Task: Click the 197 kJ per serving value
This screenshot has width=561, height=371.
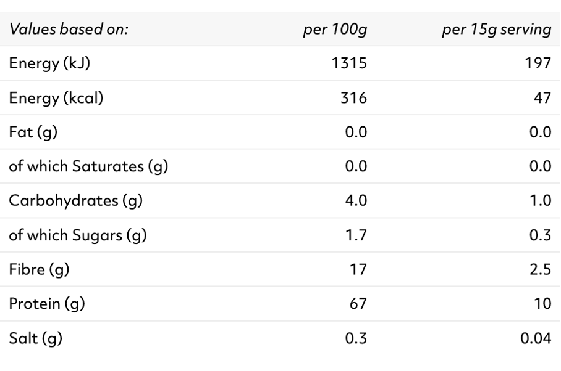Action: point(538,63)
